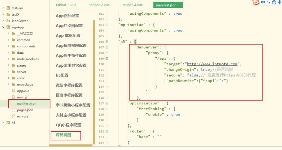The image size is (282, 150).
Task: Click the server folder icon
Action: point(13,72)
